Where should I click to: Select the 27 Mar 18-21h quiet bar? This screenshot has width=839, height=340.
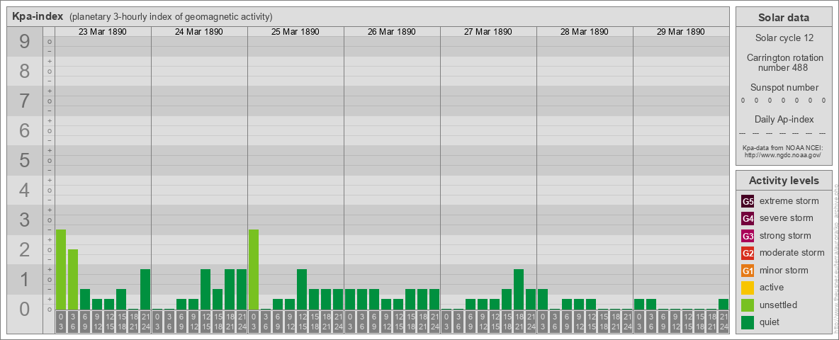pyautogui.click(x=519, y=289)
